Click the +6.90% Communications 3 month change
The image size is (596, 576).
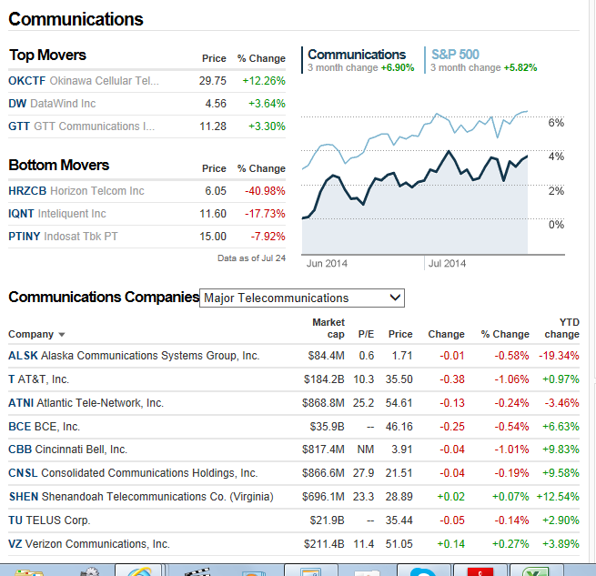398,67
